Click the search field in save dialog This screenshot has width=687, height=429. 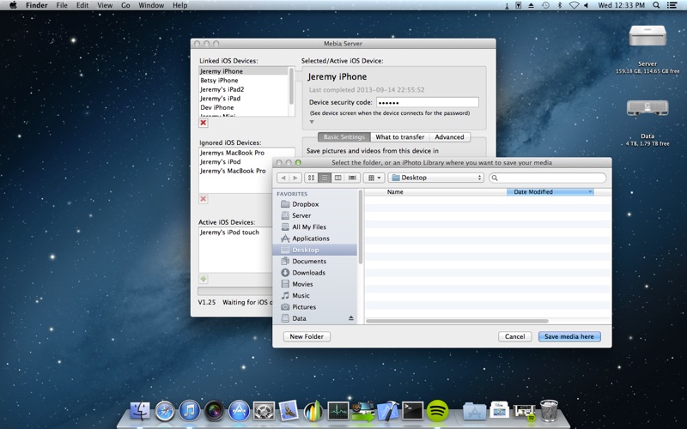(x=548, y=178)
